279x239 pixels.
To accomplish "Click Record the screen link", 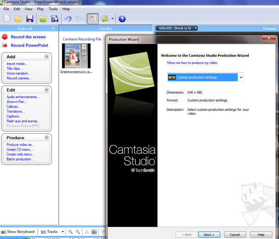I will pos(28,37).
